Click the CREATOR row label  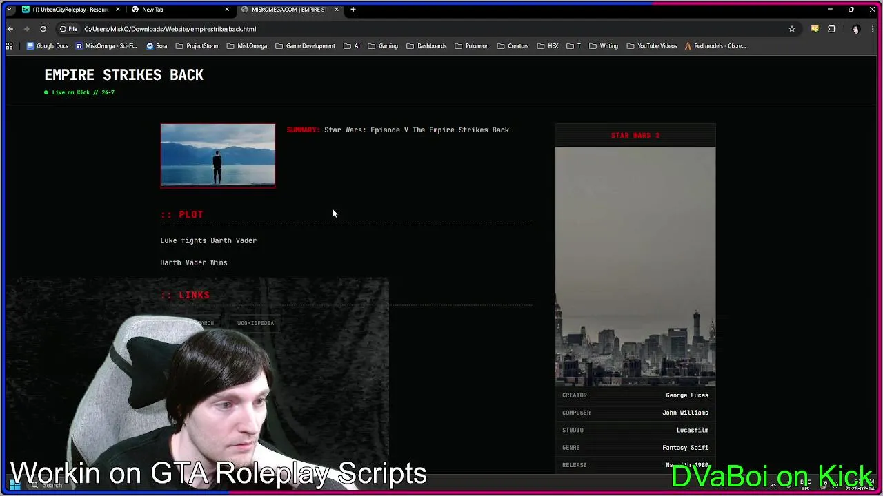coord(575,395)
